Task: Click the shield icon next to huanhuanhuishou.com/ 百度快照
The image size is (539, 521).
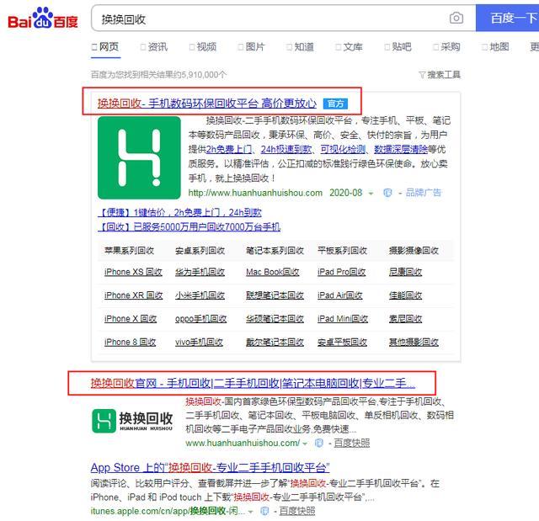Action: tap(319, 444)
